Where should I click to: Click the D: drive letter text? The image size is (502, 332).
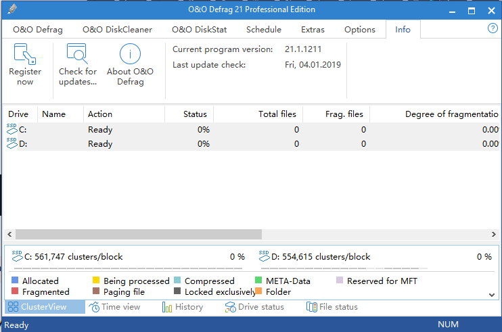pyautogui.click(x=23, y=144)
